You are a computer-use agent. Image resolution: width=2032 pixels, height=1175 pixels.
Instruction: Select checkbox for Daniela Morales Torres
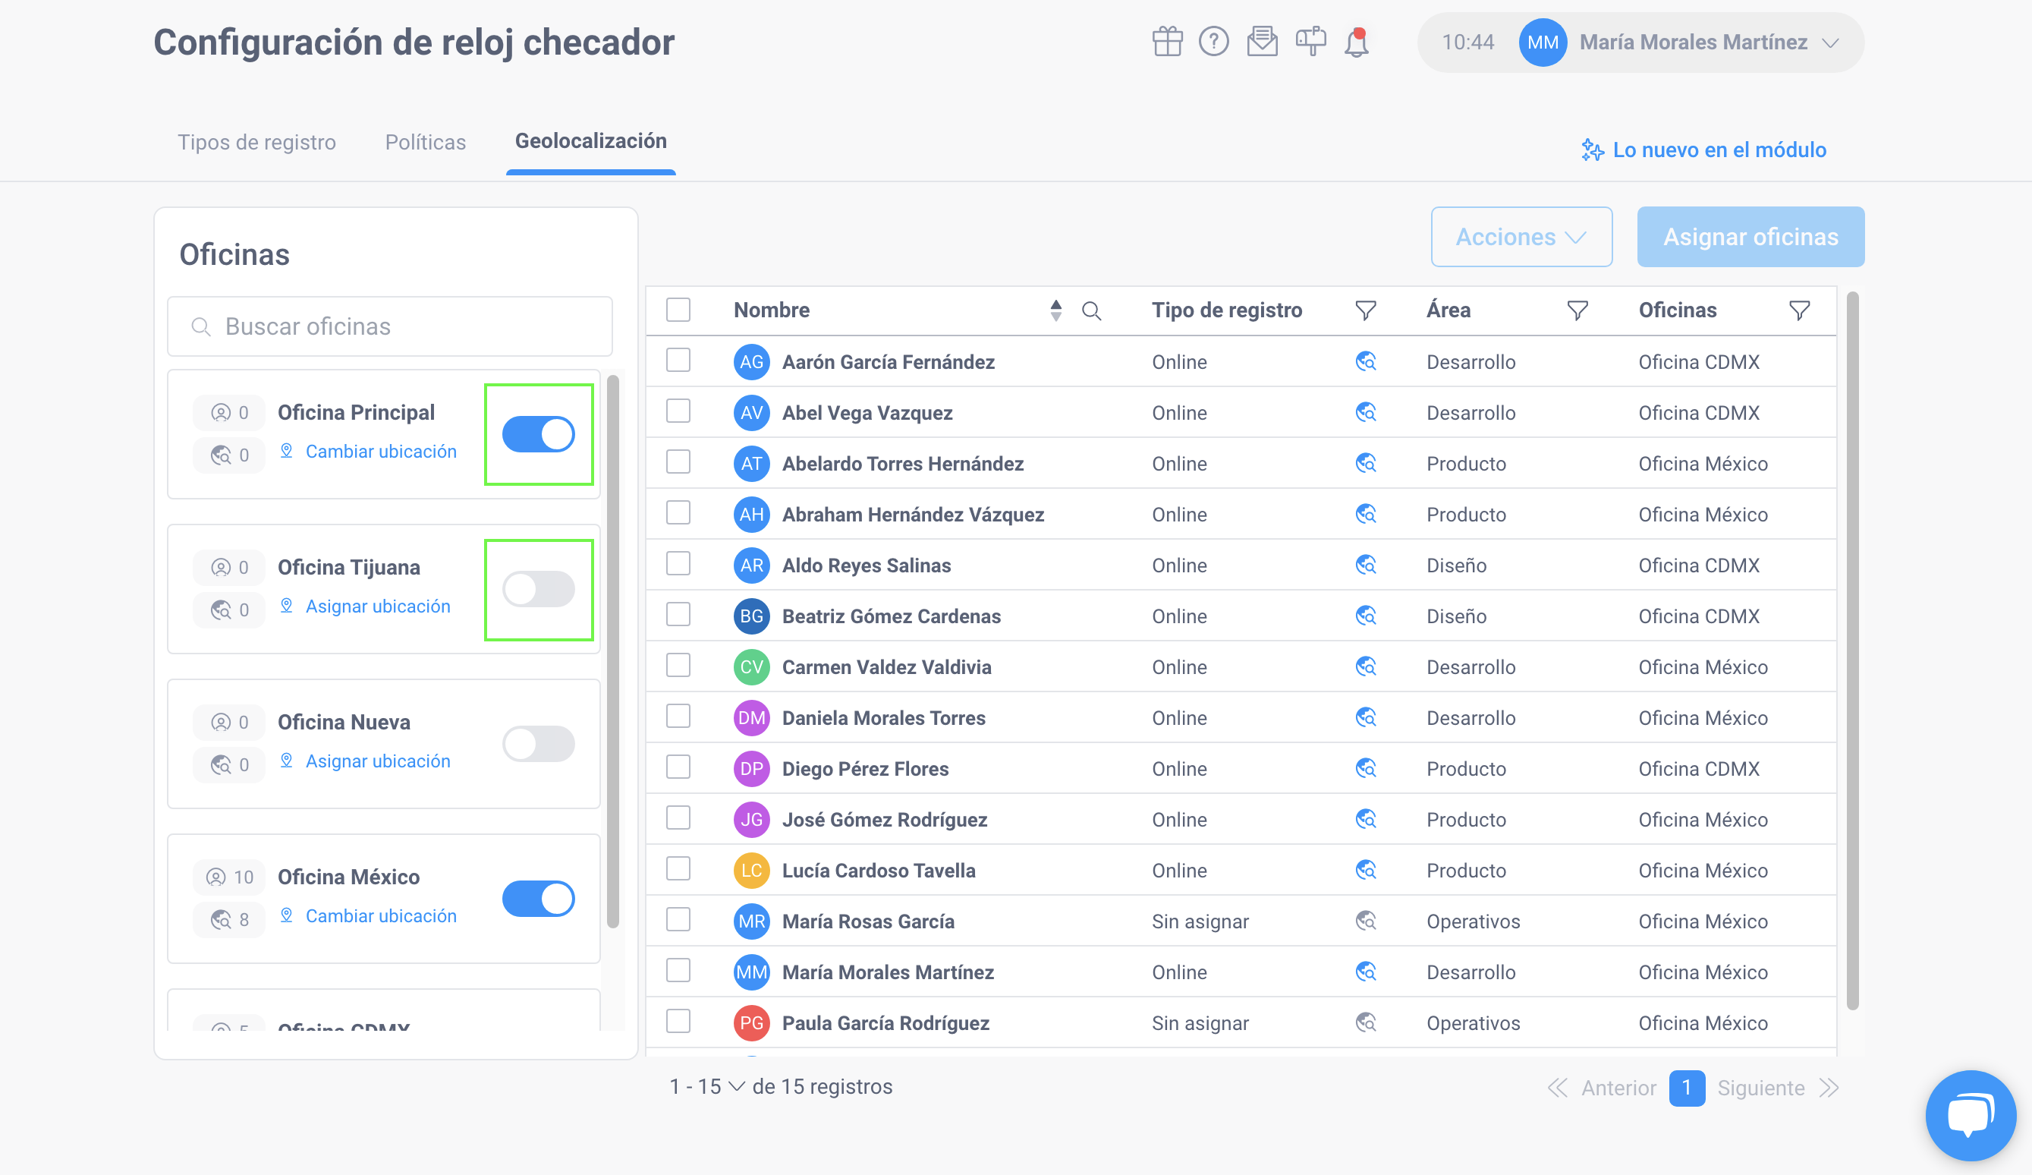[x=678, y=716]
